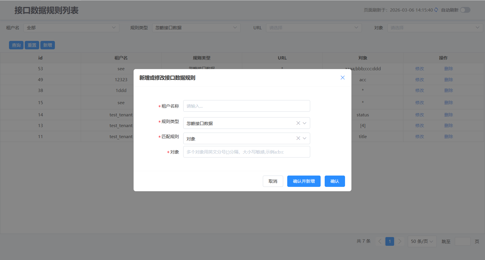This screenshot has width=485, height=260.
Task: Click the 取消 button
Action: (273, 181)
